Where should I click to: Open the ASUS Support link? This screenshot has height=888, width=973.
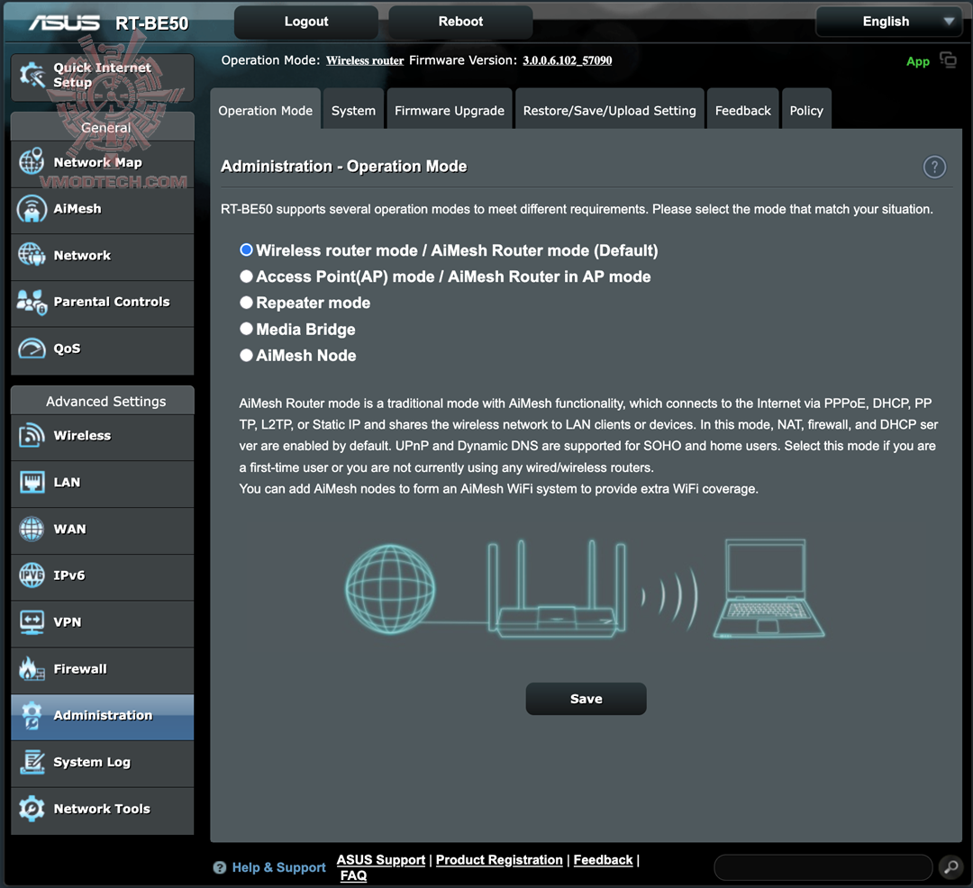pos(381,860)
